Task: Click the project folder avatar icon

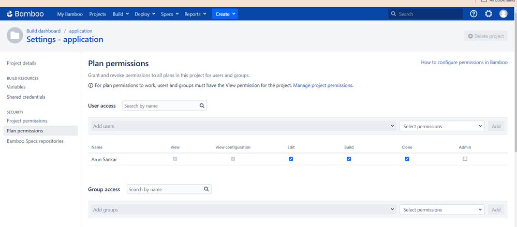Action: (x=15, y=35)
